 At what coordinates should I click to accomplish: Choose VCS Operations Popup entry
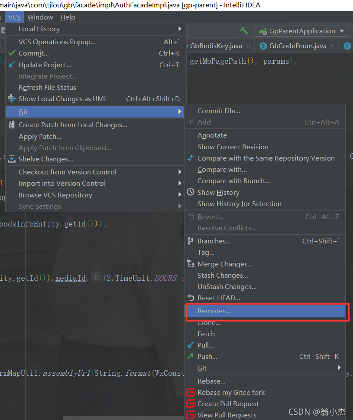coord(96,42)
